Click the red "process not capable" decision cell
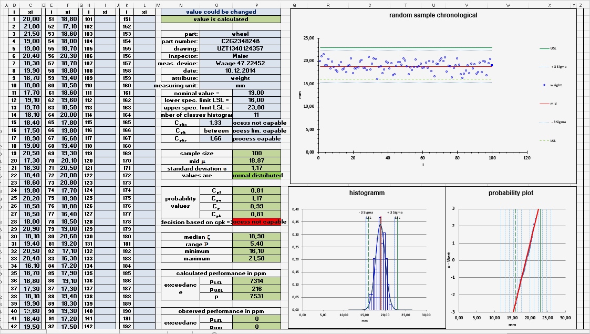 (x=256, y=221)
